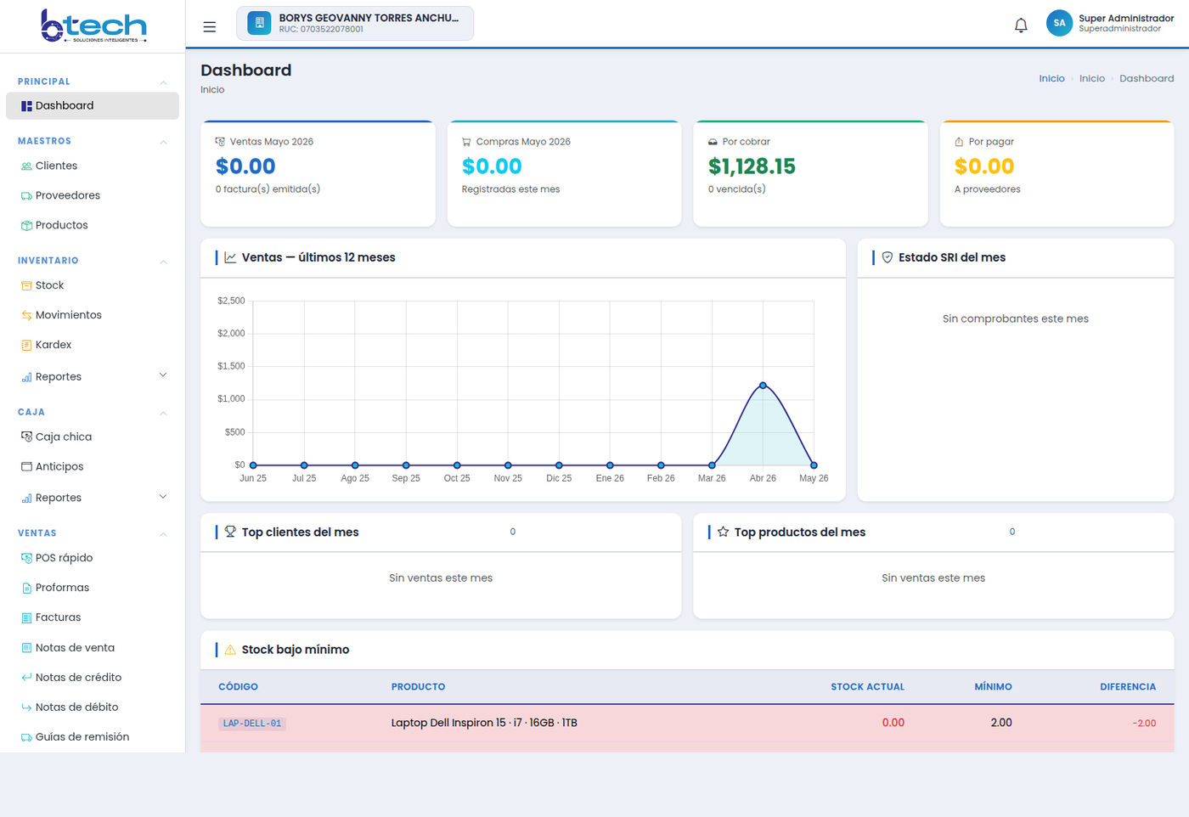The image size is (1189, 817).
Task: Click the warning icon in Stock bajo mínimo
Action: (x=230, y=650)
